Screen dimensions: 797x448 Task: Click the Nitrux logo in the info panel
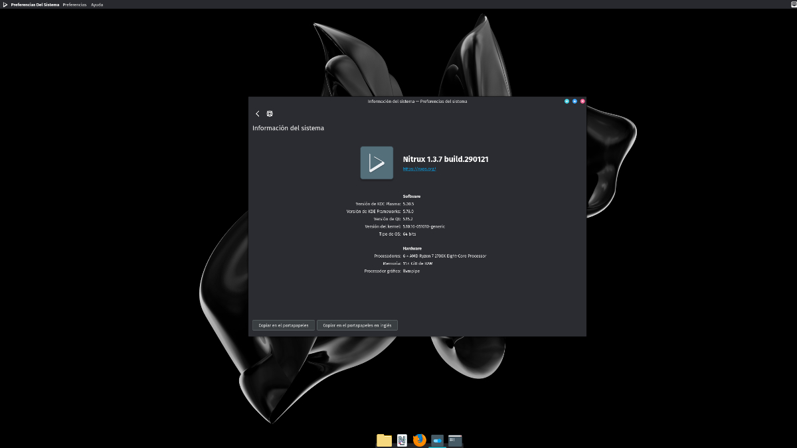(x=377, y=163)
